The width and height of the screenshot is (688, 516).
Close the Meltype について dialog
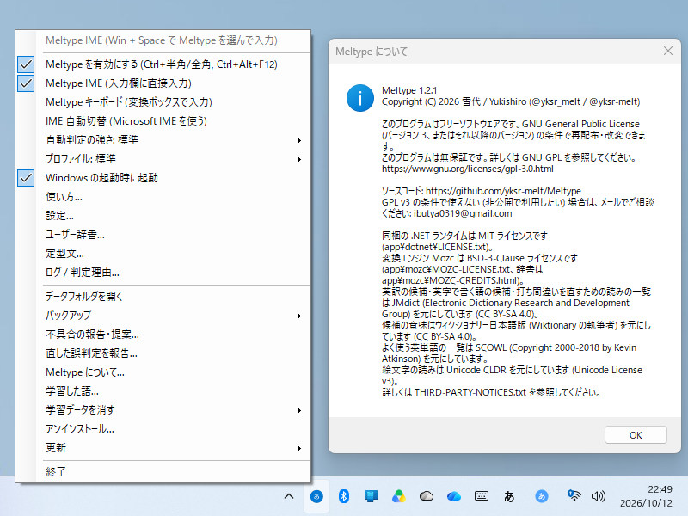[x=668, y=52]
